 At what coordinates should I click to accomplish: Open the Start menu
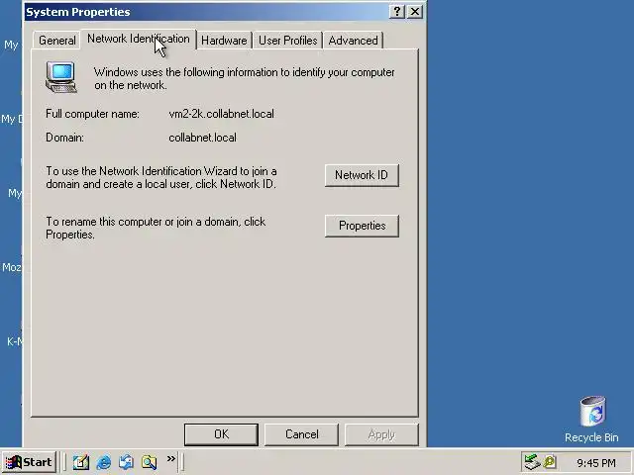[29, 462]
